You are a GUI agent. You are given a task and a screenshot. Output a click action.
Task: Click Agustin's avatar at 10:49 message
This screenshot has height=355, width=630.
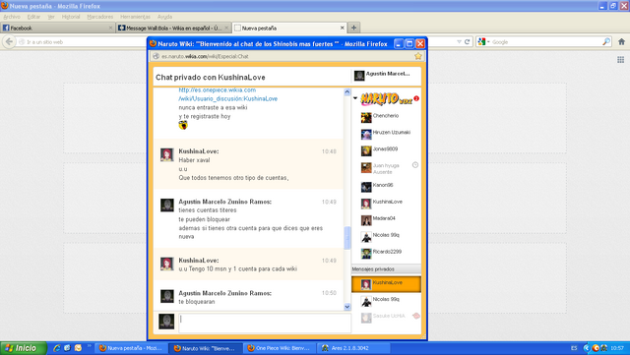coord(167,205)
